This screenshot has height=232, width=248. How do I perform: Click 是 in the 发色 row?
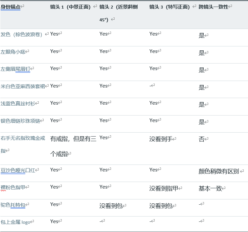click(x=202, y=35)
